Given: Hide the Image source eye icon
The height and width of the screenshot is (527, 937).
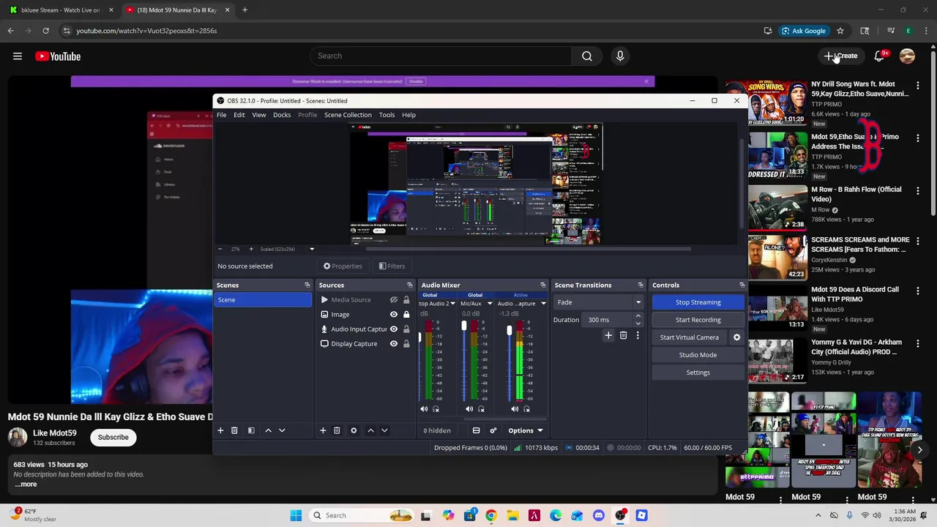Looking at the screenshot, I should [394, 314].
